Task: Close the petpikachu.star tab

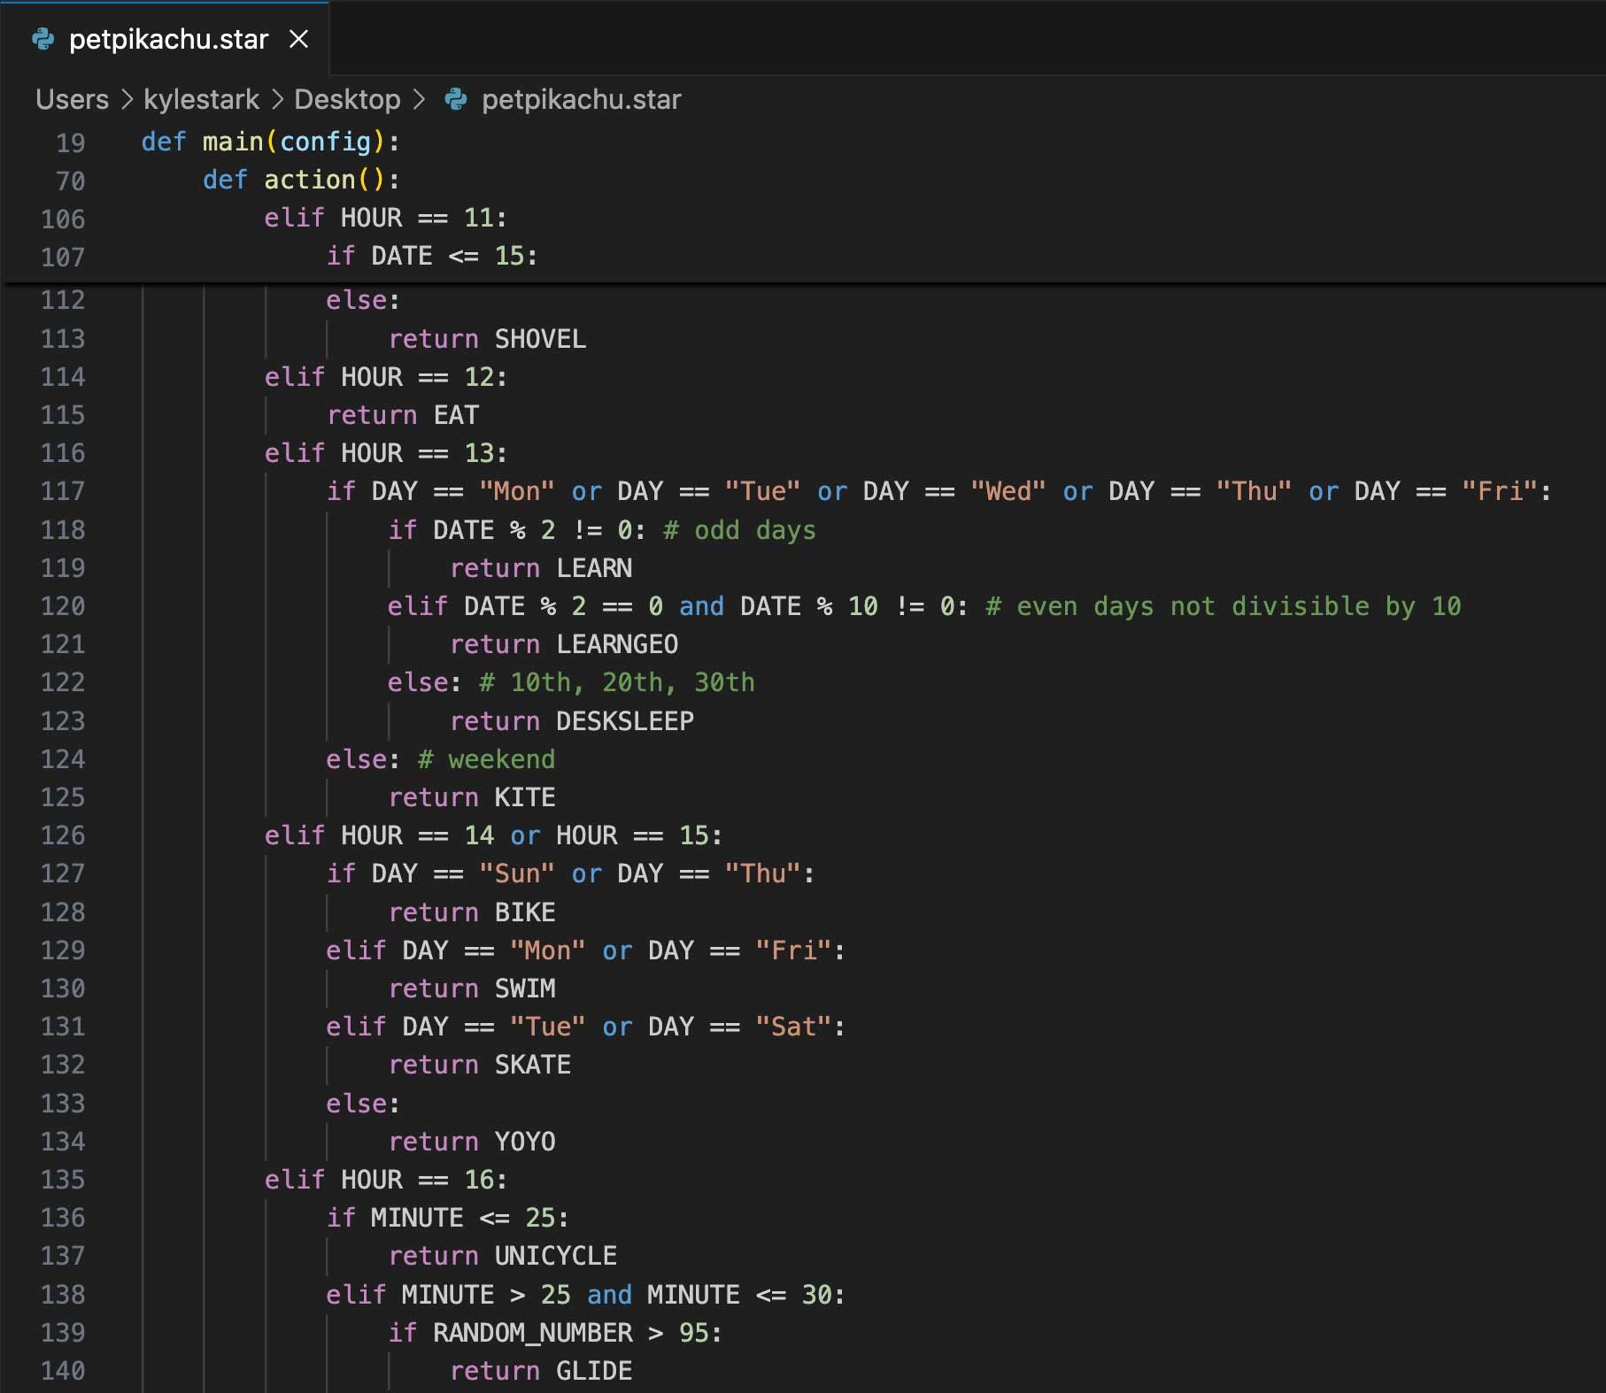Action: [x=299, y=39]
